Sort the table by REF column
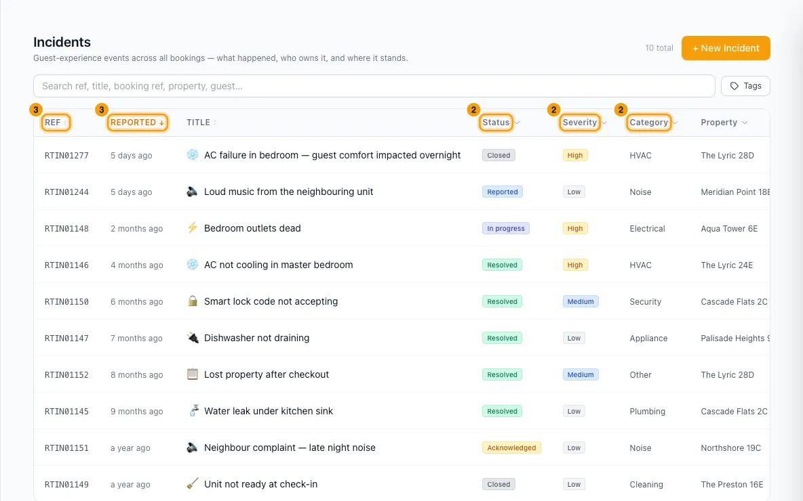Viewport: 803px width, 501px height. pyautogui.click(x=56, y=123)
